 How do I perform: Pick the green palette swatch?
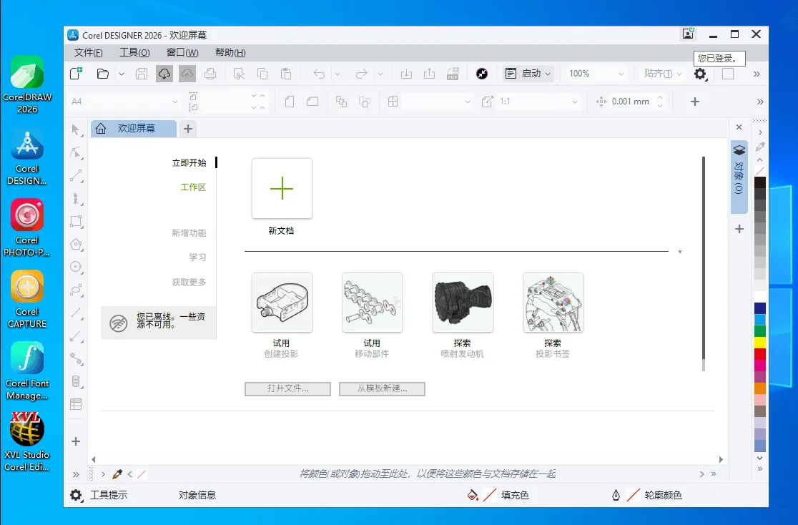(x=760, y=331)
